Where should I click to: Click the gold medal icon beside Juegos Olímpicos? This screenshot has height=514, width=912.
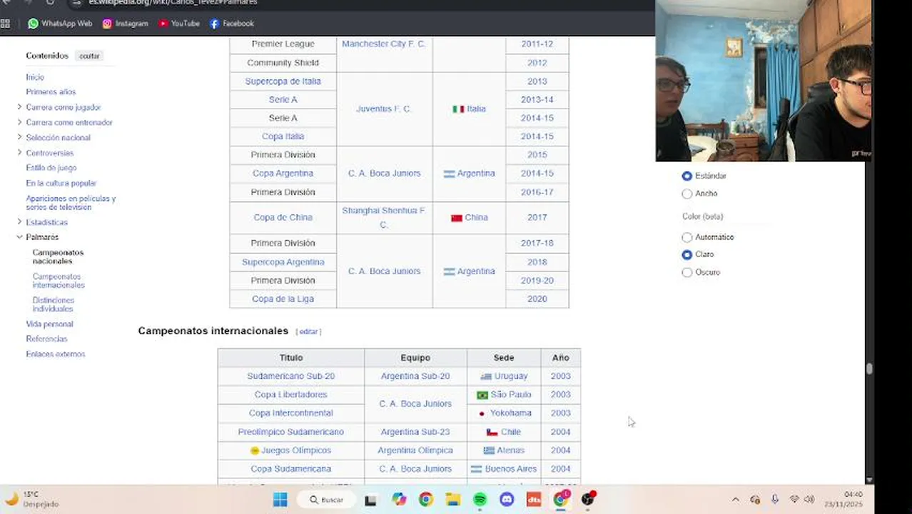click(x=255, y=450)
